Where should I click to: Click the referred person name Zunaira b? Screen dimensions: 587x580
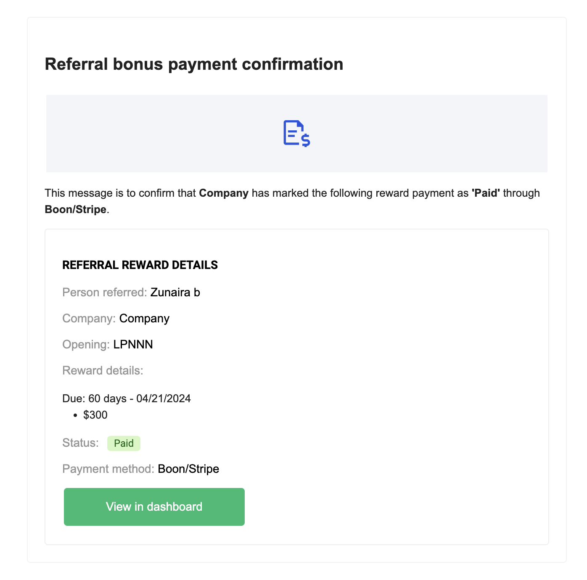tap(175, 293)
